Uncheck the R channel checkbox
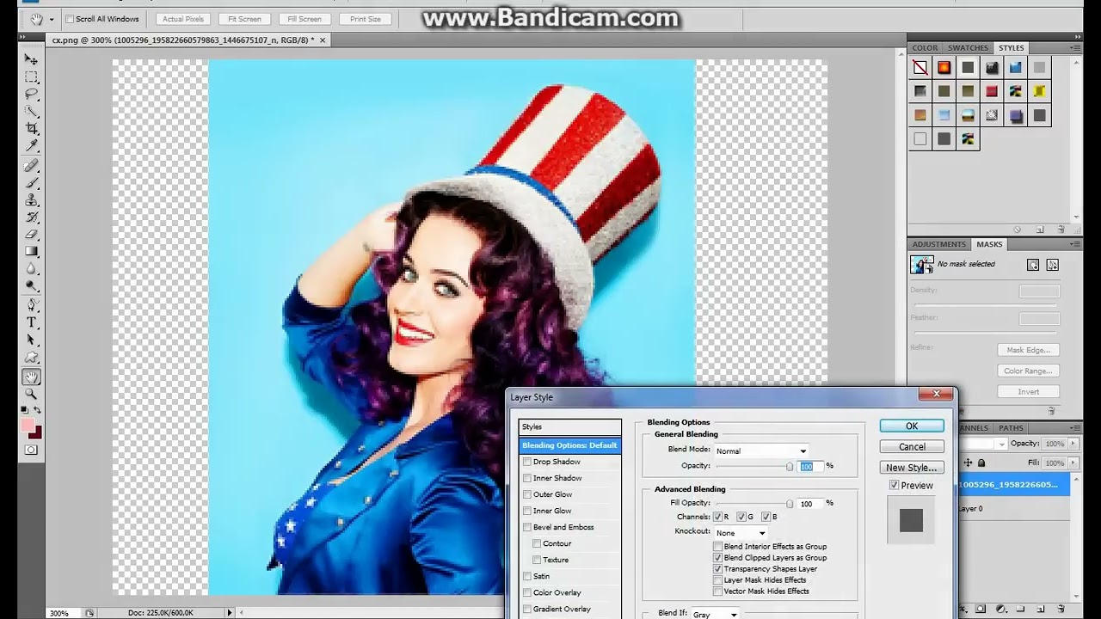1101x619 pixels. tap(717, 517)
